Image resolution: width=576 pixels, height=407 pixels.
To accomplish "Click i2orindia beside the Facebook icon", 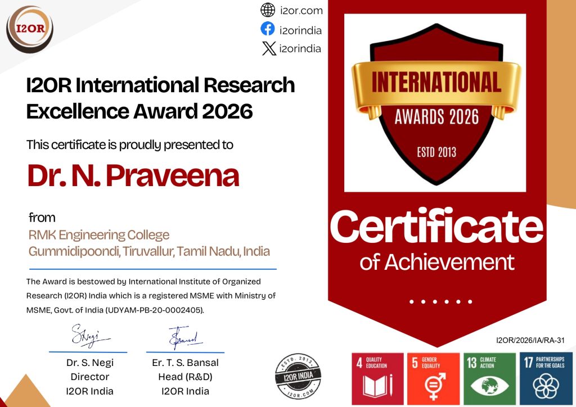I will [x=300, y=30].
